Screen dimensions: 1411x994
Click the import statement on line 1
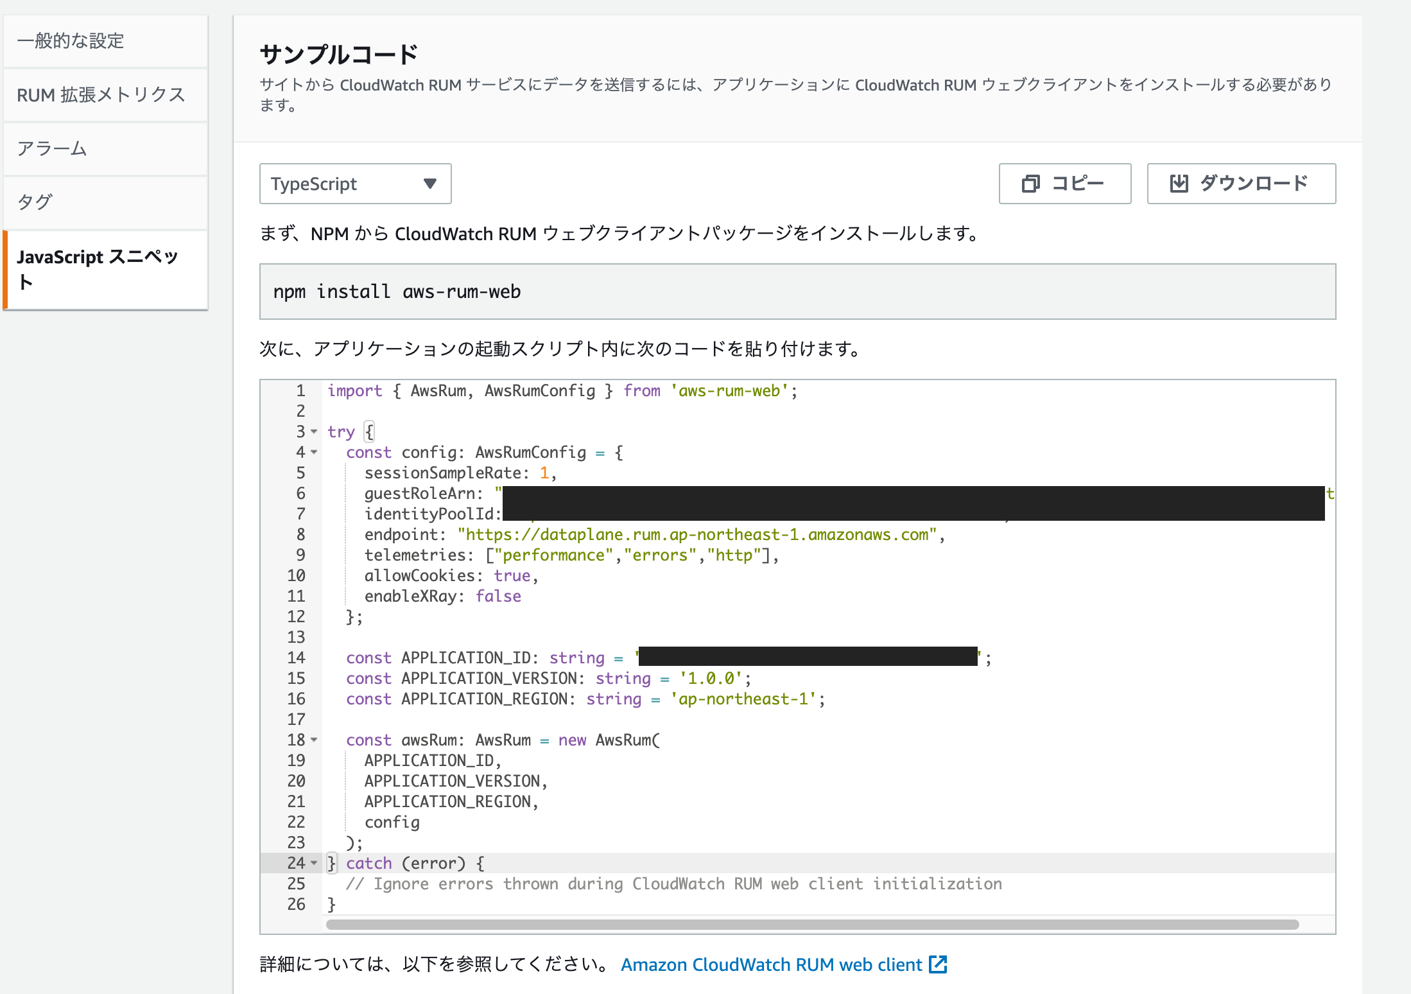[x=562, y=390]
